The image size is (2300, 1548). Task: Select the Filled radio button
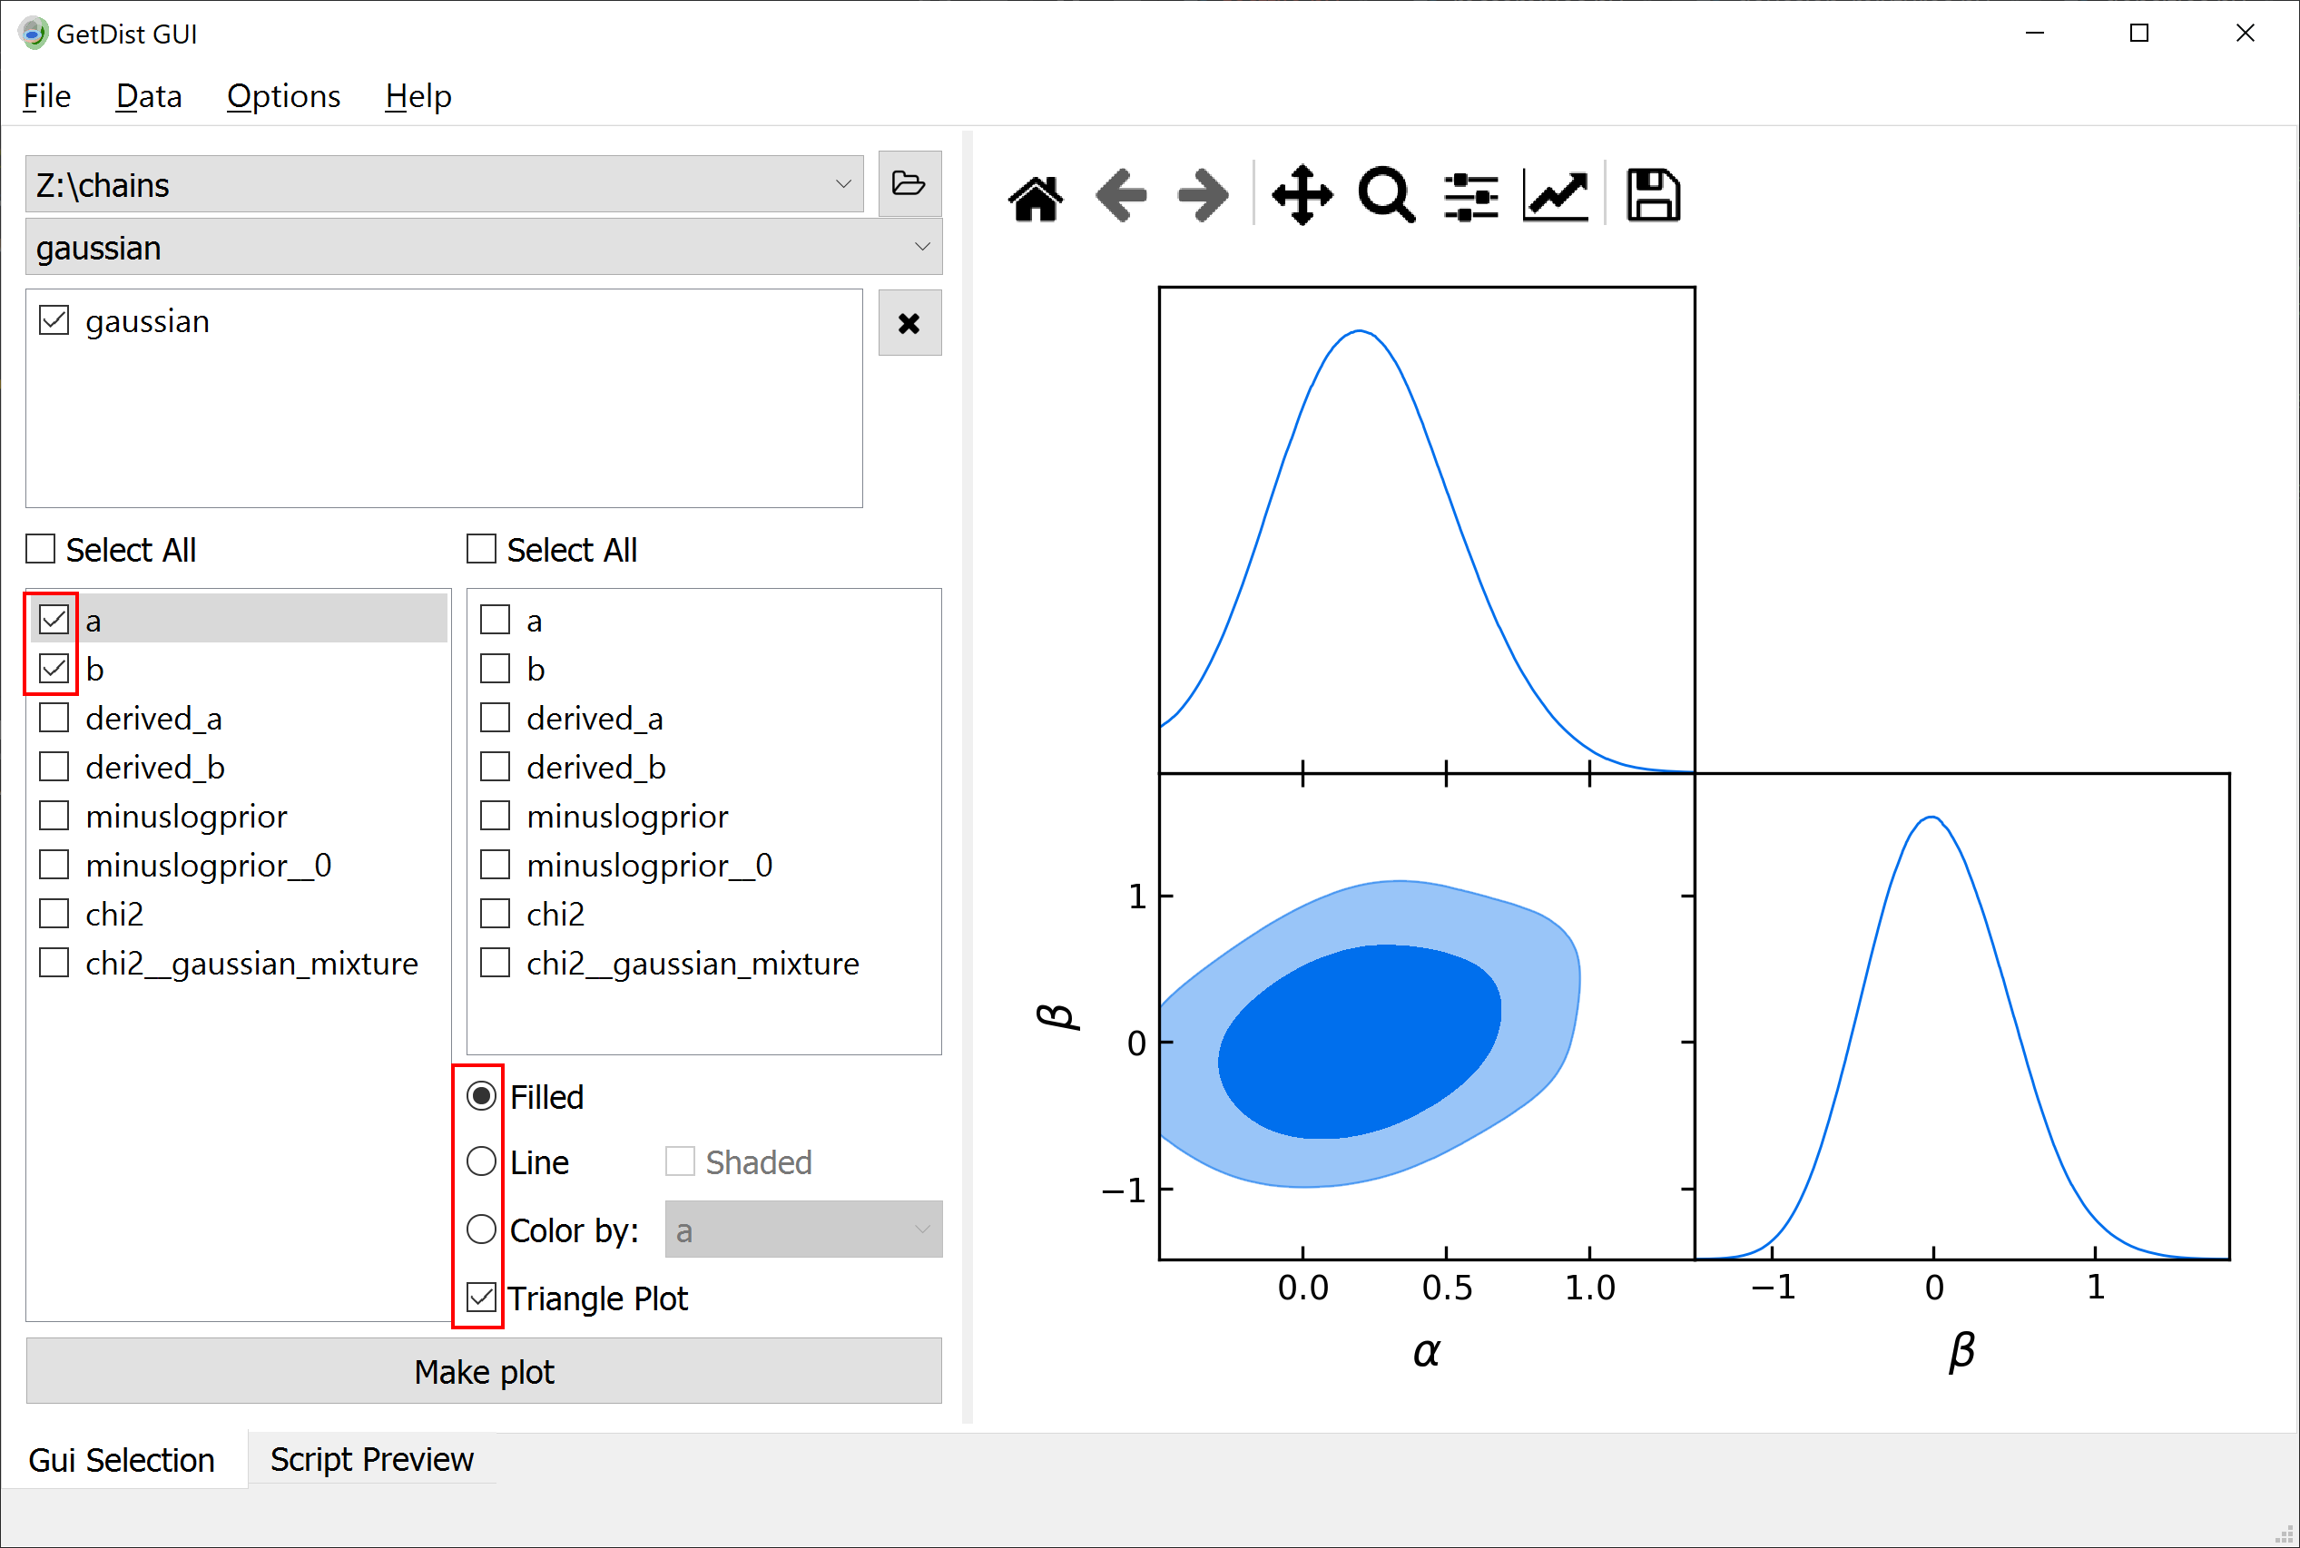tap(481, 1096)
